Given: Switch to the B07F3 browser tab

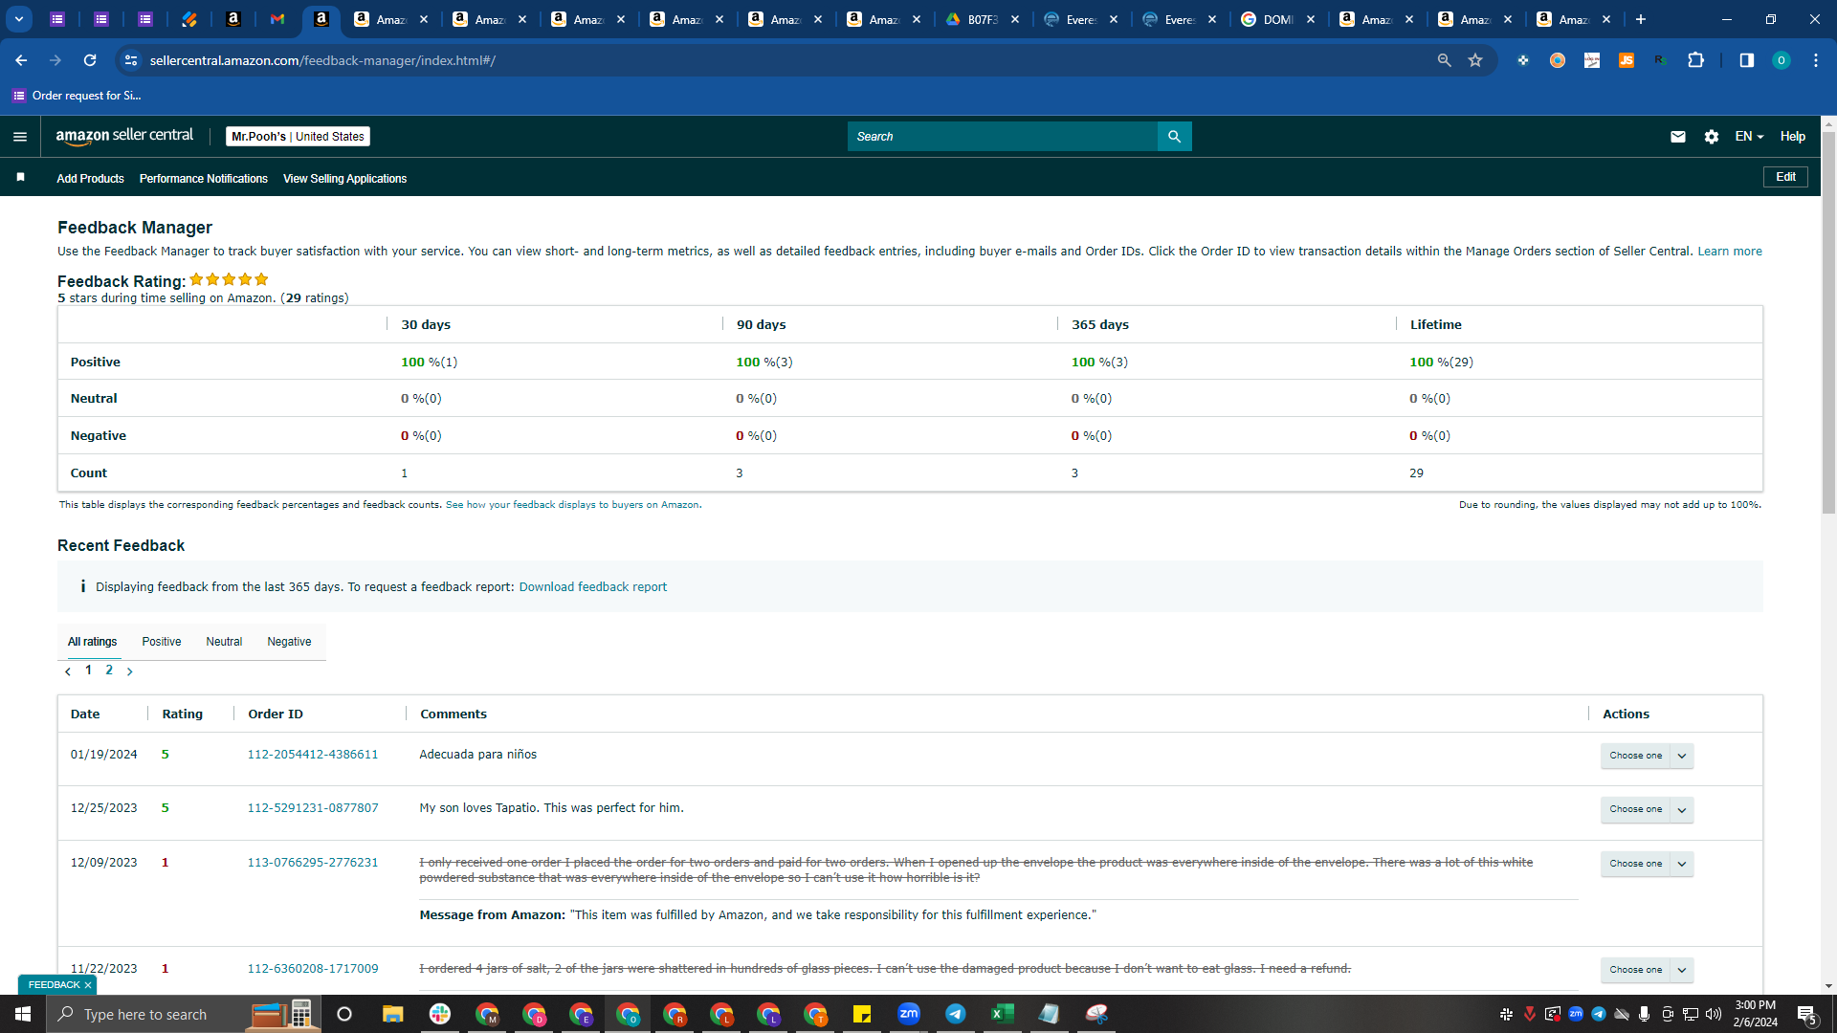Looking at the screenshot, I should (983, 19).
